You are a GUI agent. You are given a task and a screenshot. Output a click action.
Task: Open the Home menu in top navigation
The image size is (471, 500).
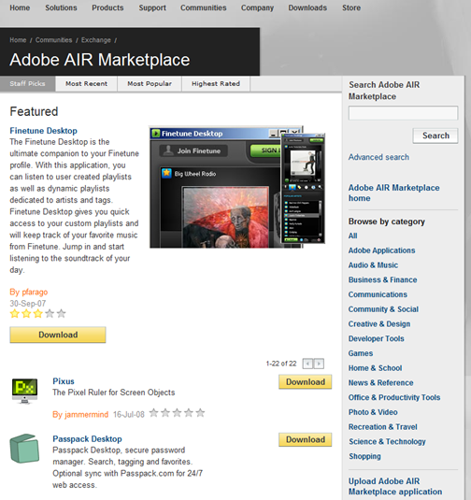pyautogui.click(x=20, y=7)
